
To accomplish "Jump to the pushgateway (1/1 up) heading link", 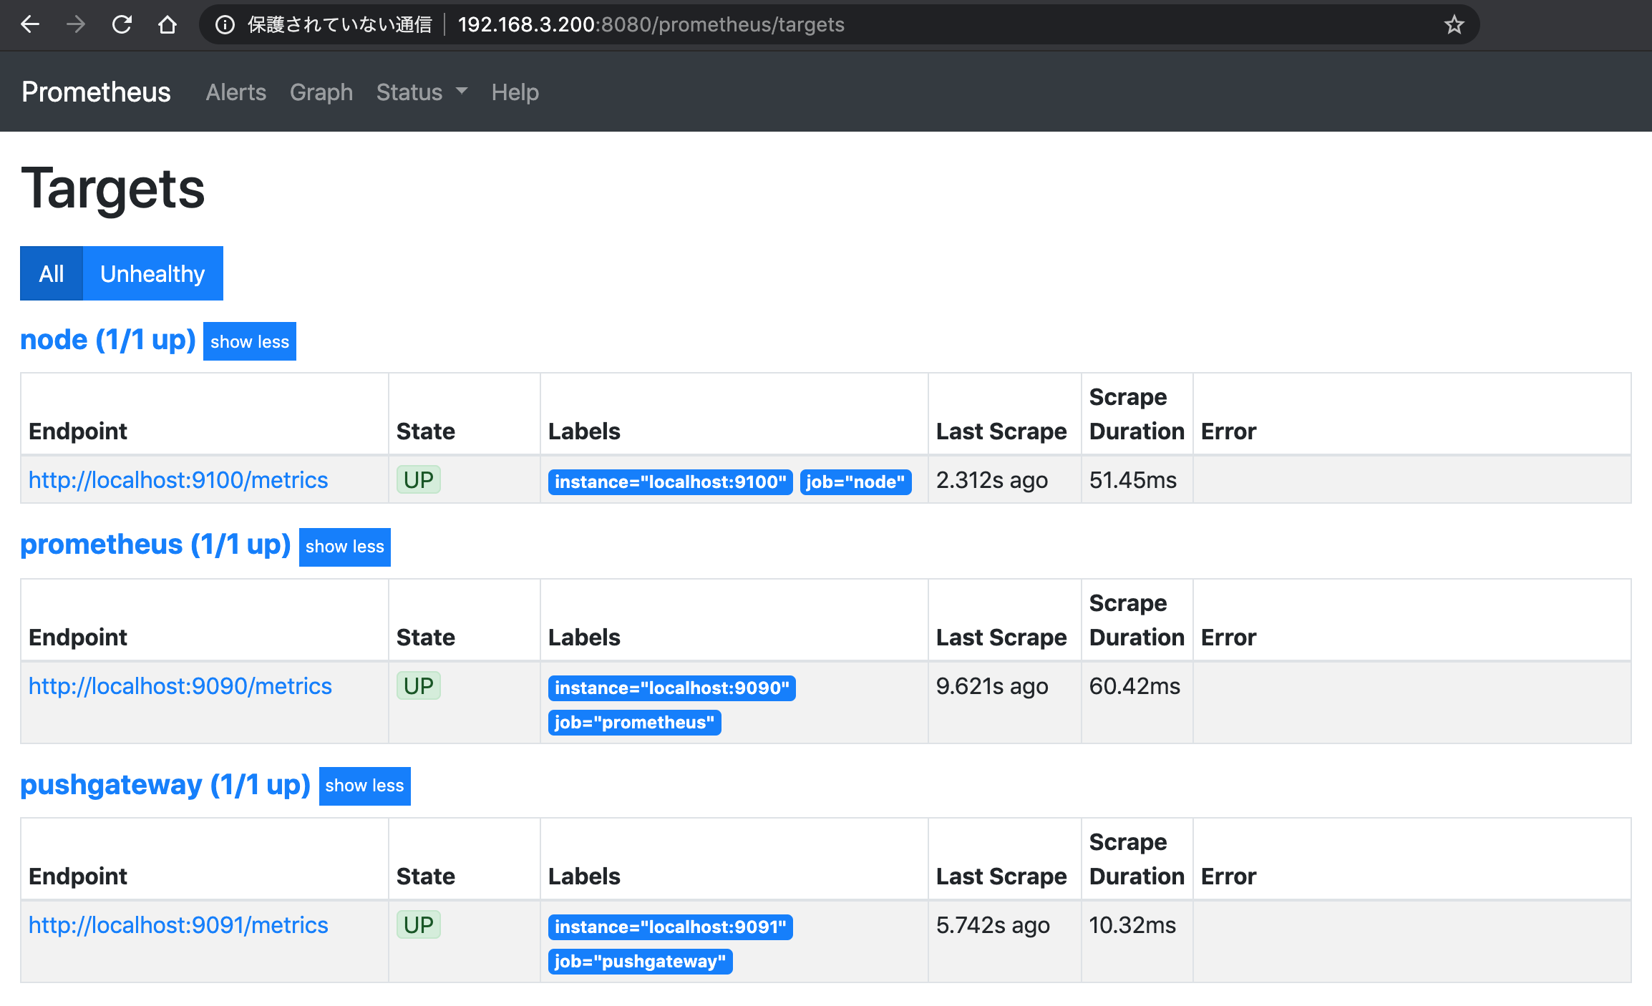I will [x=165, y=785].
